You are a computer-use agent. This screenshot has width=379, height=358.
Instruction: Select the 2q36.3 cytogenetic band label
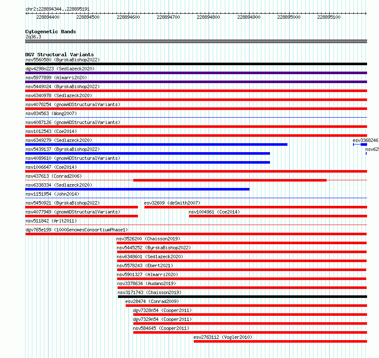click(x=33, y=37)
